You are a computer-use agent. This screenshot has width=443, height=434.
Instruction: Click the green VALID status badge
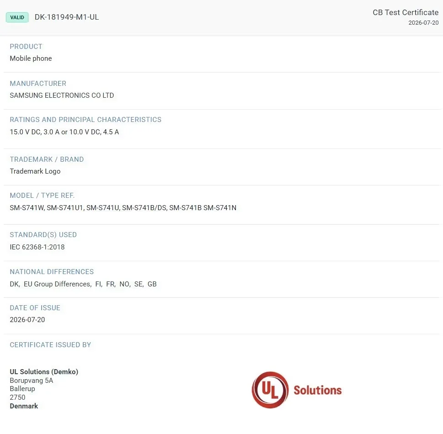pos(17,17)
